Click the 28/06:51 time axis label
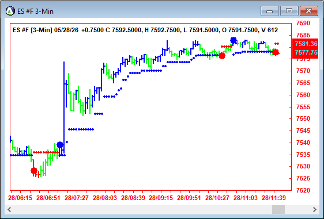This screenshot has width=324, height=219. pos(48,198)
